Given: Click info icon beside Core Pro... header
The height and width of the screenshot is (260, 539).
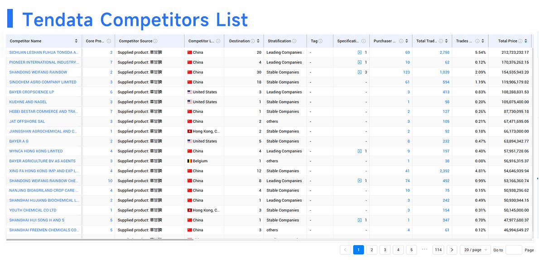Looking at the screenshot, I should 109,41.
